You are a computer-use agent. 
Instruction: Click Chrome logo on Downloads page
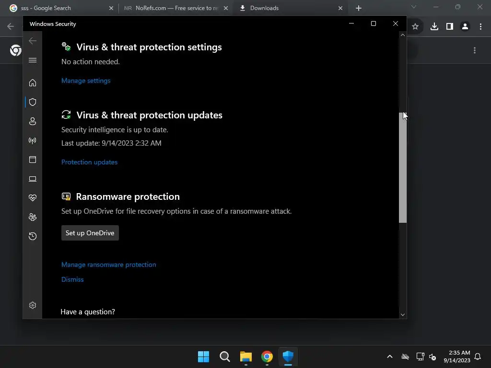[15, 50]
